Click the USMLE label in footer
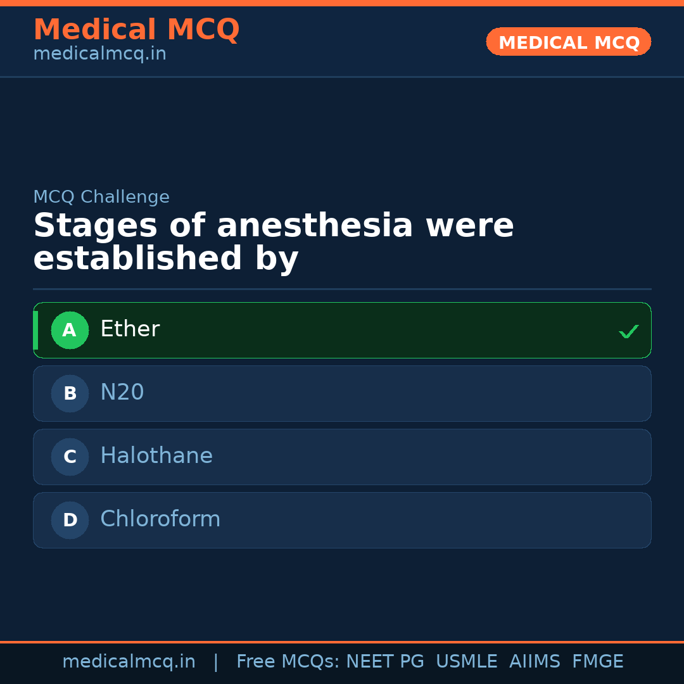The width and height of the screenshot is (684, 684). pyautogui.click(x=467, y=661)
